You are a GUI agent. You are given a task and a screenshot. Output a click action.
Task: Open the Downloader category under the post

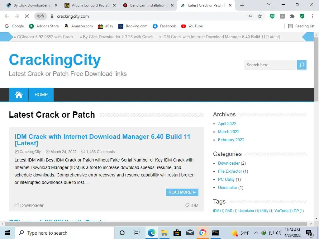(x=32, y=205)
